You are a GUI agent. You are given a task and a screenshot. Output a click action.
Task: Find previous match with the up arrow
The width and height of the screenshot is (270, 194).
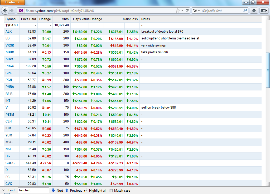[74, 190]
